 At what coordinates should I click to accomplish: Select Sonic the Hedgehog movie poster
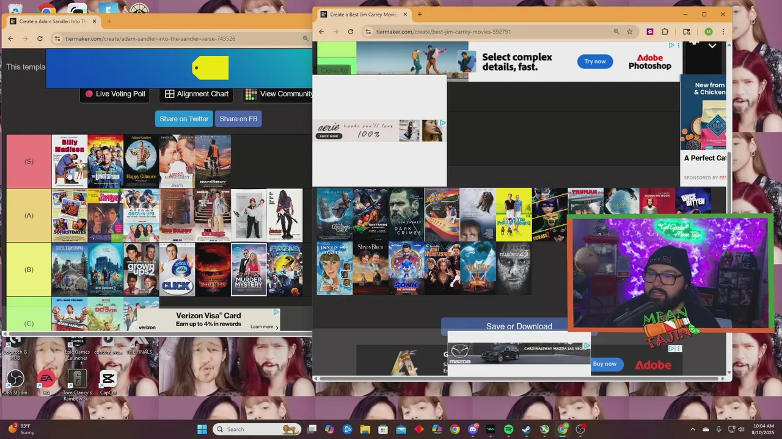pos(406,268)
